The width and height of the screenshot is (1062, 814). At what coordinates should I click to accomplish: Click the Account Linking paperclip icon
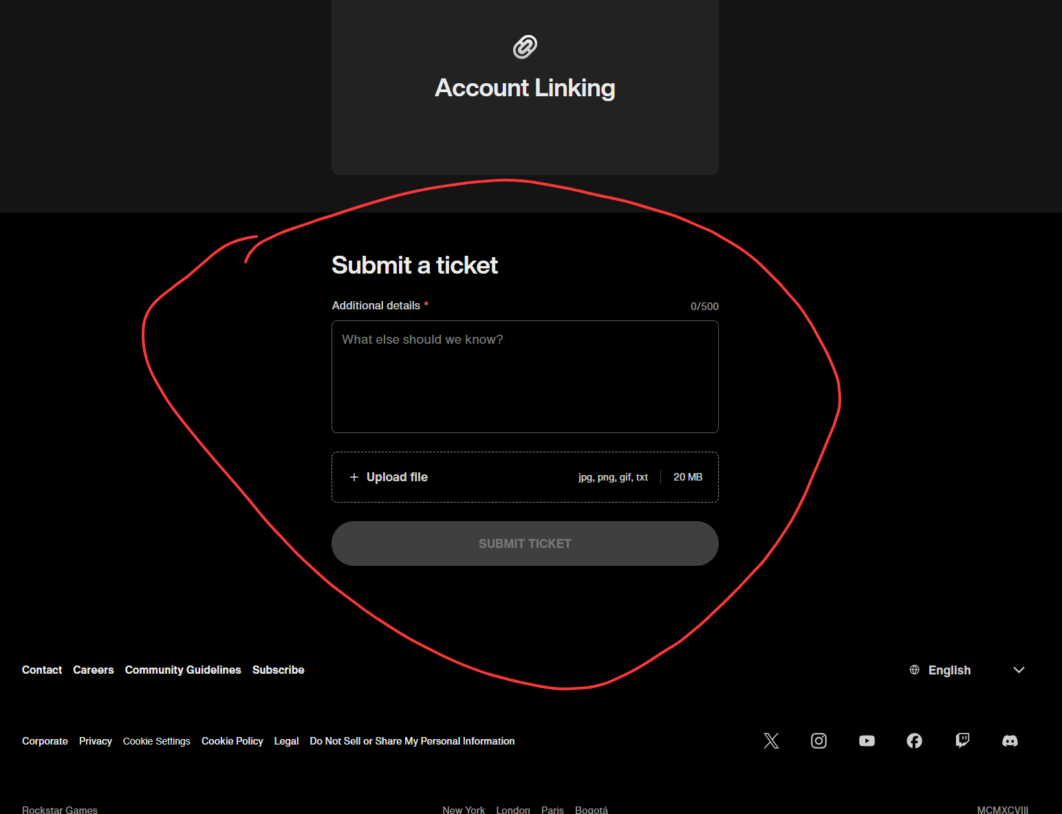(525, 47)
